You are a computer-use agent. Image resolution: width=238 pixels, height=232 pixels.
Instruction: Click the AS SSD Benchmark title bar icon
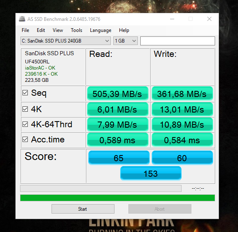pos(22,19)
